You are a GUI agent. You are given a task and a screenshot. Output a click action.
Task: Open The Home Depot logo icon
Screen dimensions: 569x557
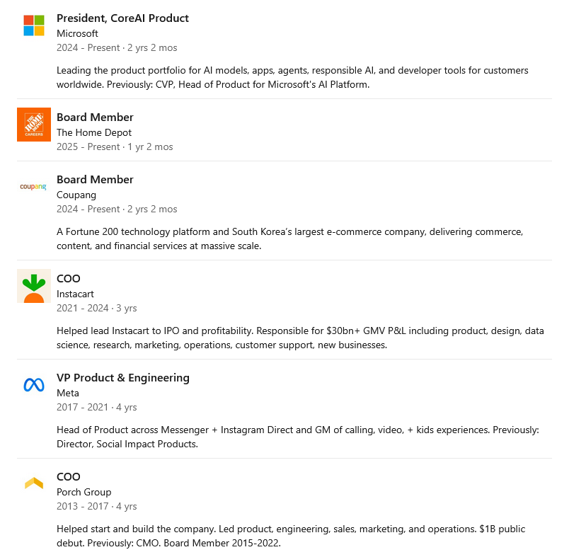tap(34, 125)
